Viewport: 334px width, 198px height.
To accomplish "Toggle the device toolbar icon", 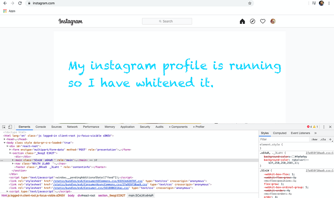I will coord(10,127).
